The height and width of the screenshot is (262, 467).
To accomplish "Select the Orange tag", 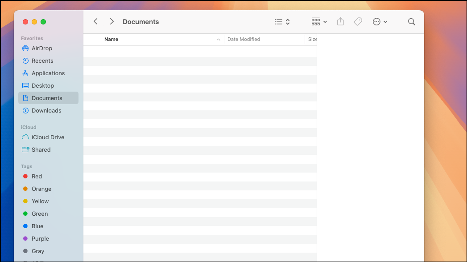I will (48, 189).
